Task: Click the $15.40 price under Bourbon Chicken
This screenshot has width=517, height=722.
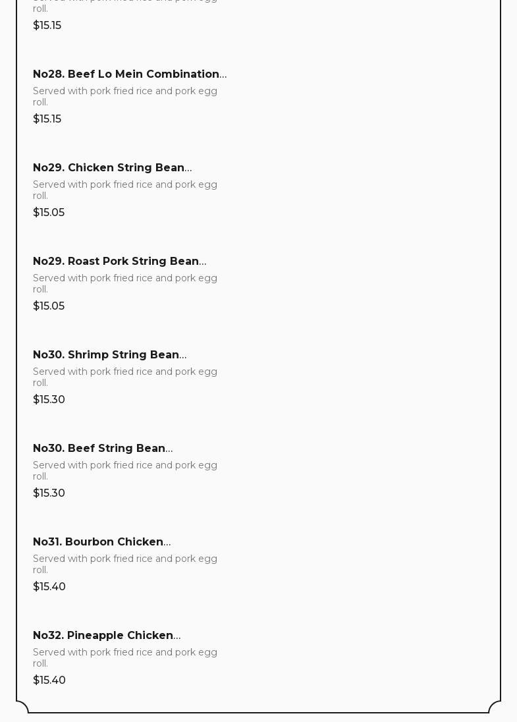Action: click(49, 587)
